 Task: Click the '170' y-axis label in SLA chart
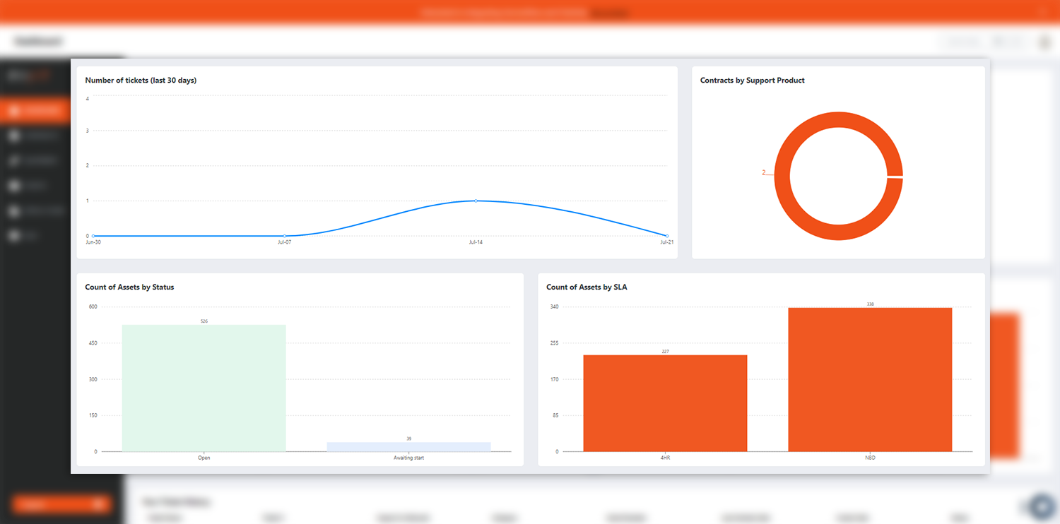[x=554, y=379]
